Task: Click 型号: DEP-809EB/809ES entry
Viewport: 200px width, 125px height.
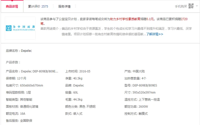Action: tap(141, 85)
